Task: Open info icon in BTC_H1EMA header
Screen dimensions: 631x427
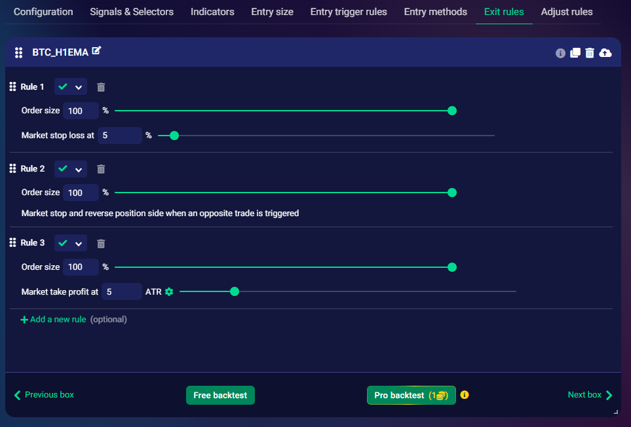Action: coord(560,53)
